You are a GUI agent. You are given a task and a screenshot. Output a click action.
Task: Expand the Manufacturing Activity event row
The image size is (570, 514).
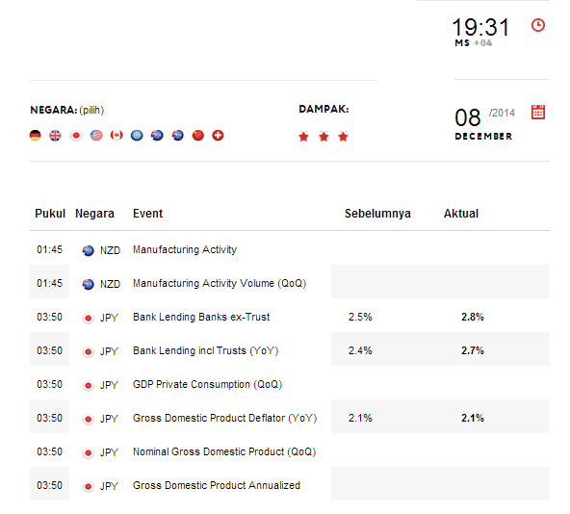pos(290,249)
